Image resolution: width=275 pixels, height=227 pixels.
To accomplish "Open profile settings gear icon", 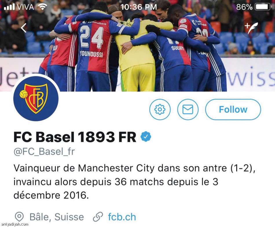I will pos(160,109).
